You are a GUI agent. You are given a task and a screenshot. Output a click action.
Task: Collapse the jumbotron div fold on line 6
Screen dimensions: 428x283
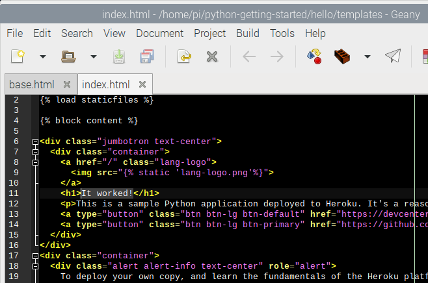pyautogui.click(x=35, y=141)
